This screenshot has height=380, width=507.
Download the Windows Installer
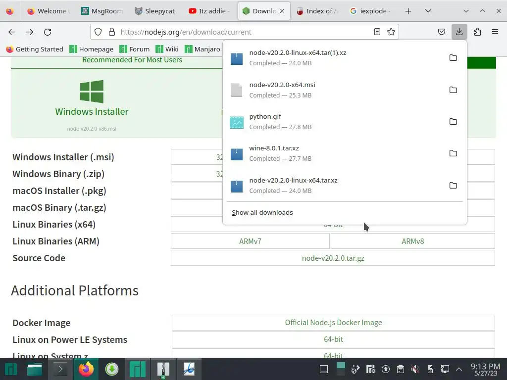tap(92, 105)
